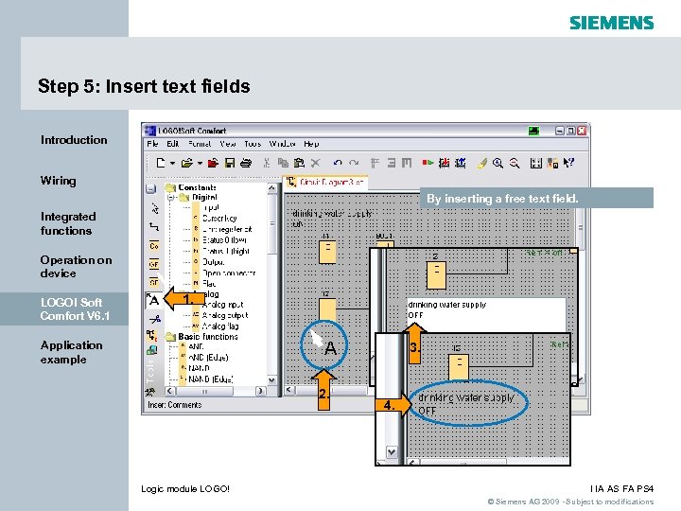681x511 pixels.
Task: Select 'Shift register bit' tree item
Action: [x=227, y=229]
